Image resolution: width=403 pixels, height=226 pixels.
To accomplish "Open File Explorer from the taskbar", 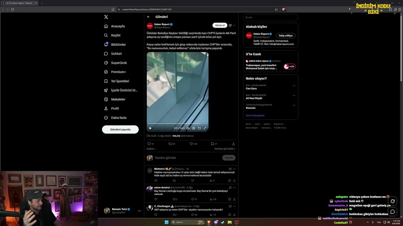I will [x=230, y=222].
